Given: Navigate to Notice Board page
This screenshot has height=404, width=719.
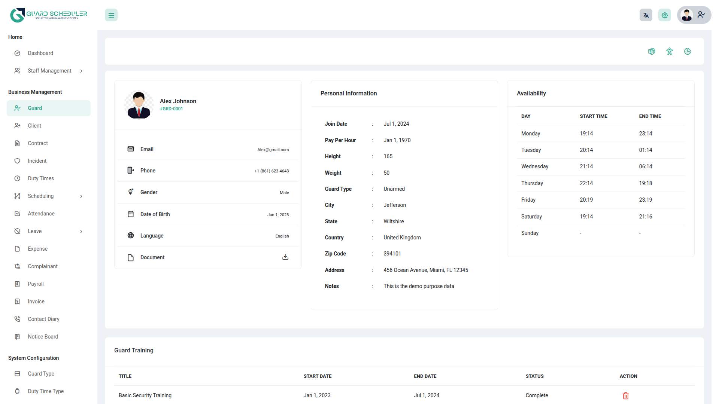Looking at the screenshot, I should coord(43,337).
